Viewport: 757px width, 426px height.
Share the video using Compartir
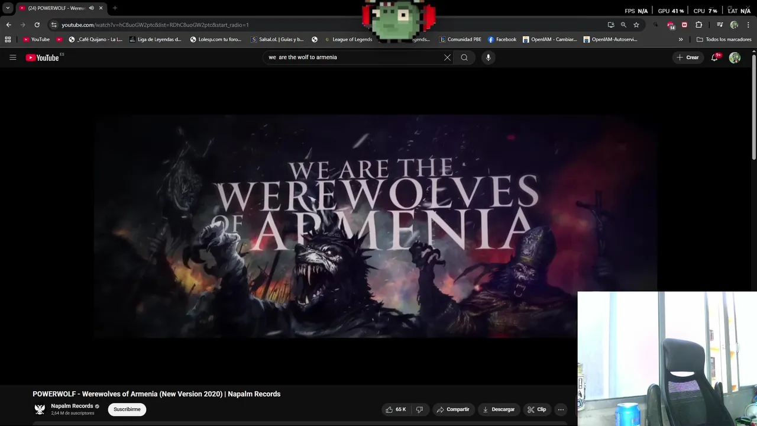click(x=453, y=409)
